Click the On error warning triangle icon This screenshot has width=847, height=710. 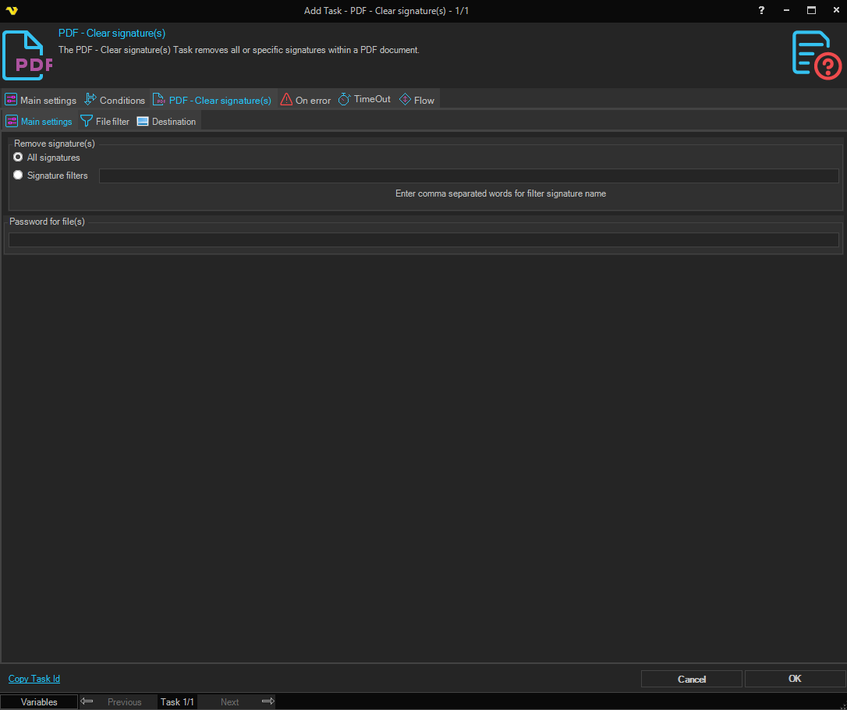click(x=286, y=100)
